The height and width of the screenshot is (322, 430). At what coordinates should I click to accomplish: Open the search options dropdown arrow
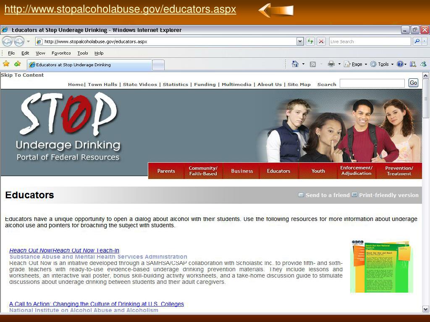click(425, 42)
